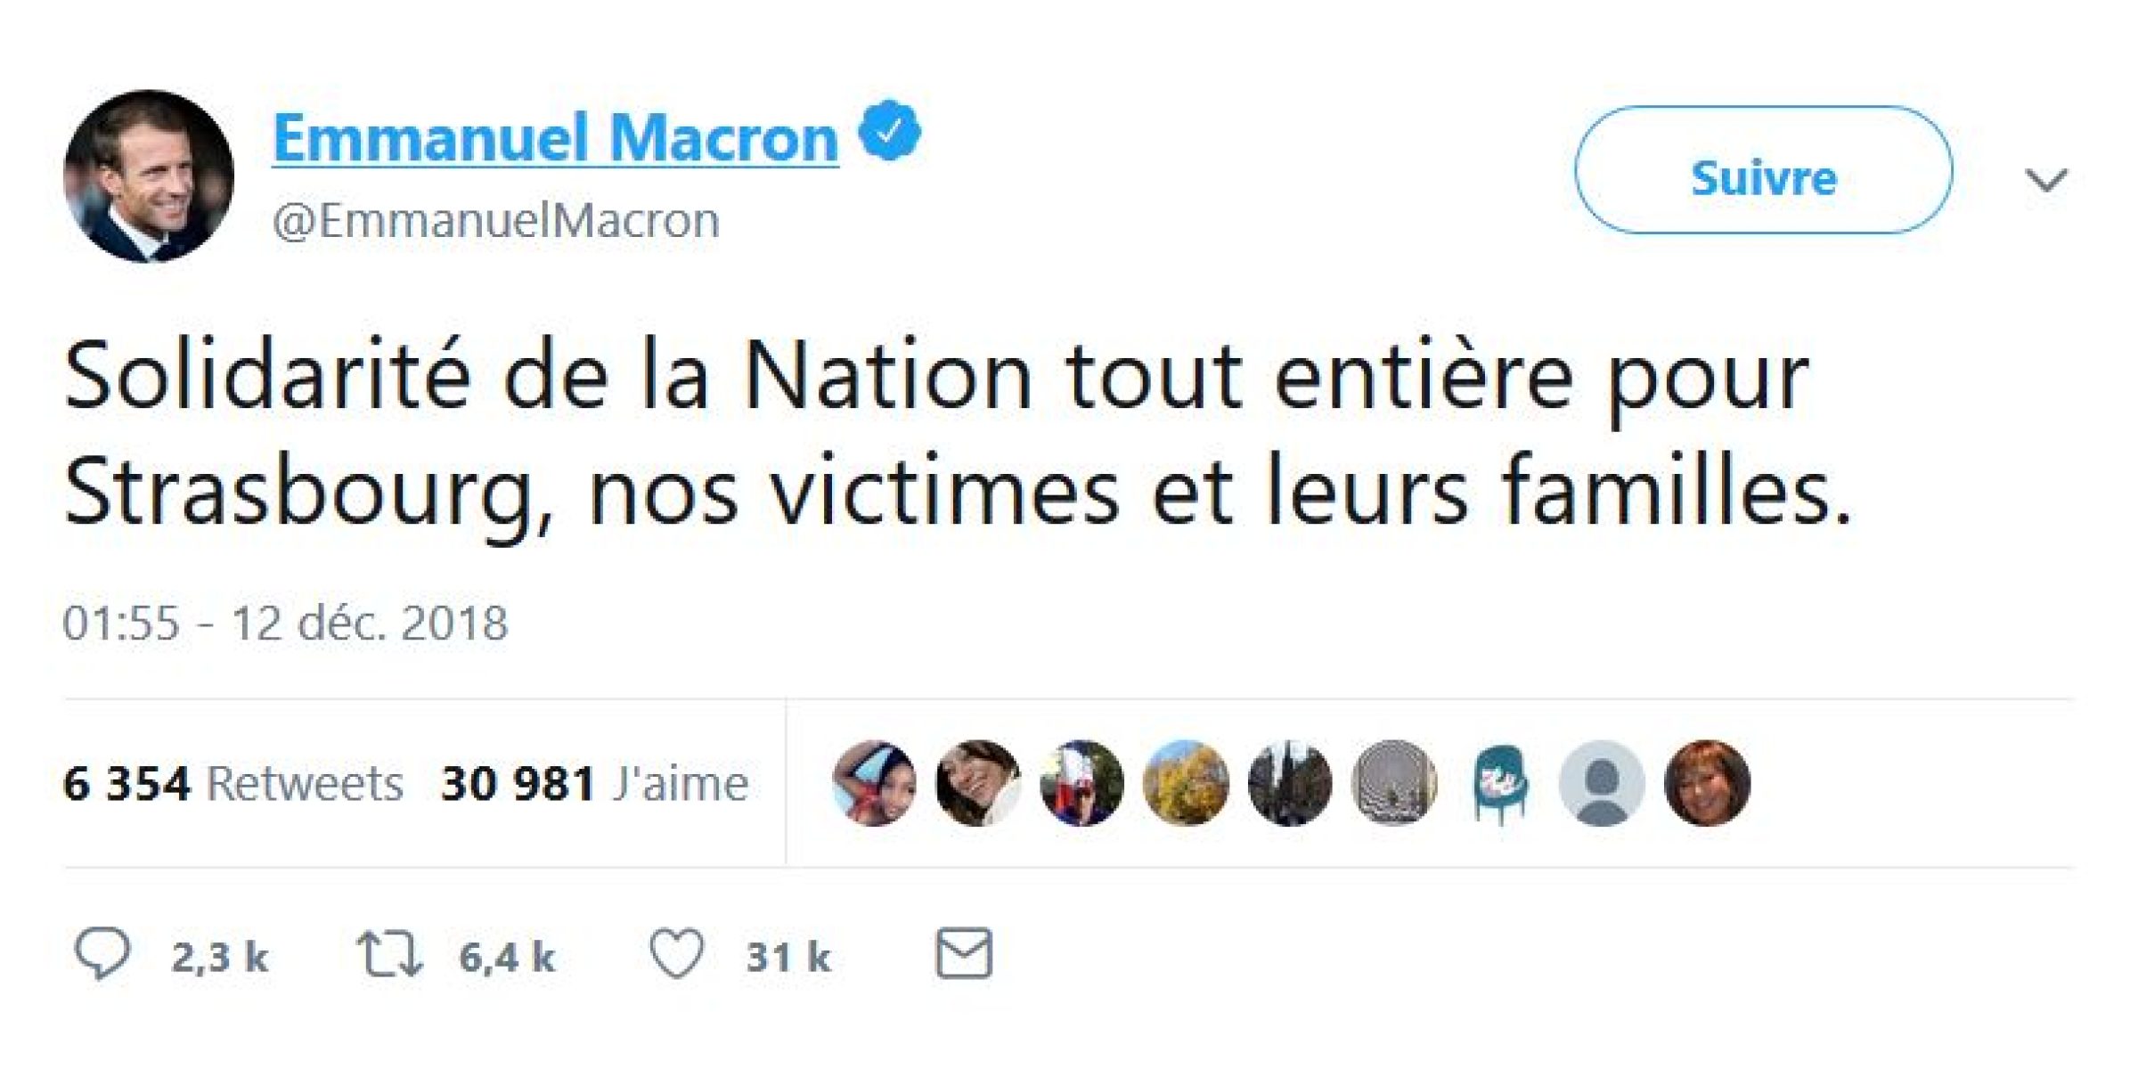This screenshot has width=2138, height=1069.
Task: Click the tweet author's profile photo
Action: [x=149, y=175]
